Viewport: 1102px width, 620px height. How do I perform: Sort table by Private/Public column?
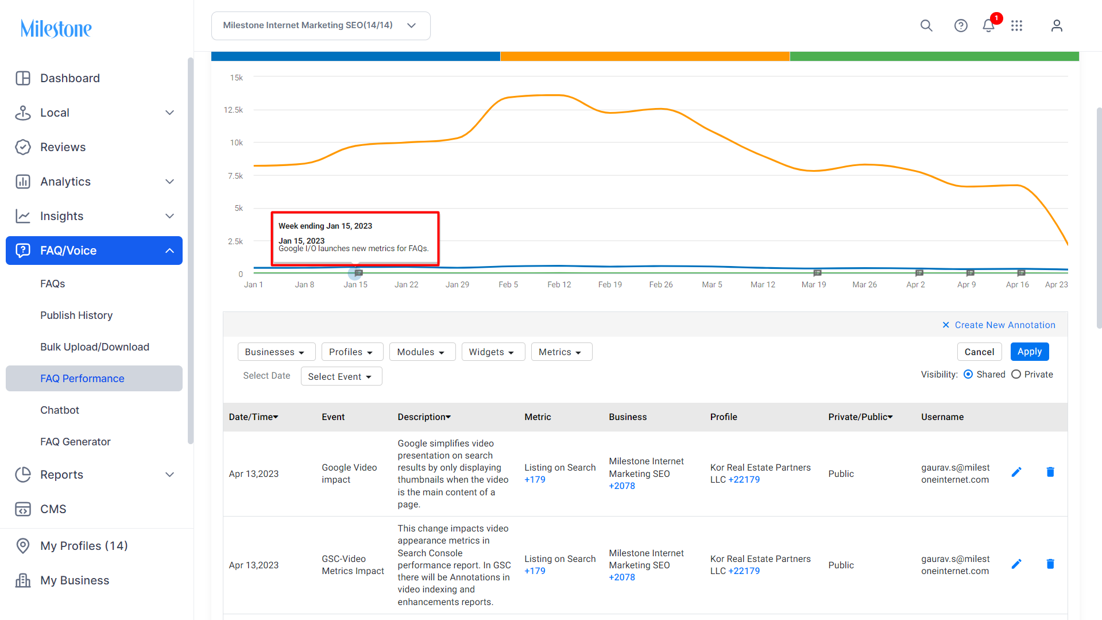[860, 417]
